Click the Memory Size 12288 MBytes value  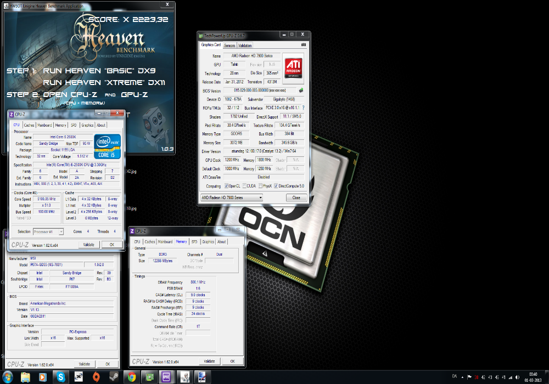(x=163, y=261)
